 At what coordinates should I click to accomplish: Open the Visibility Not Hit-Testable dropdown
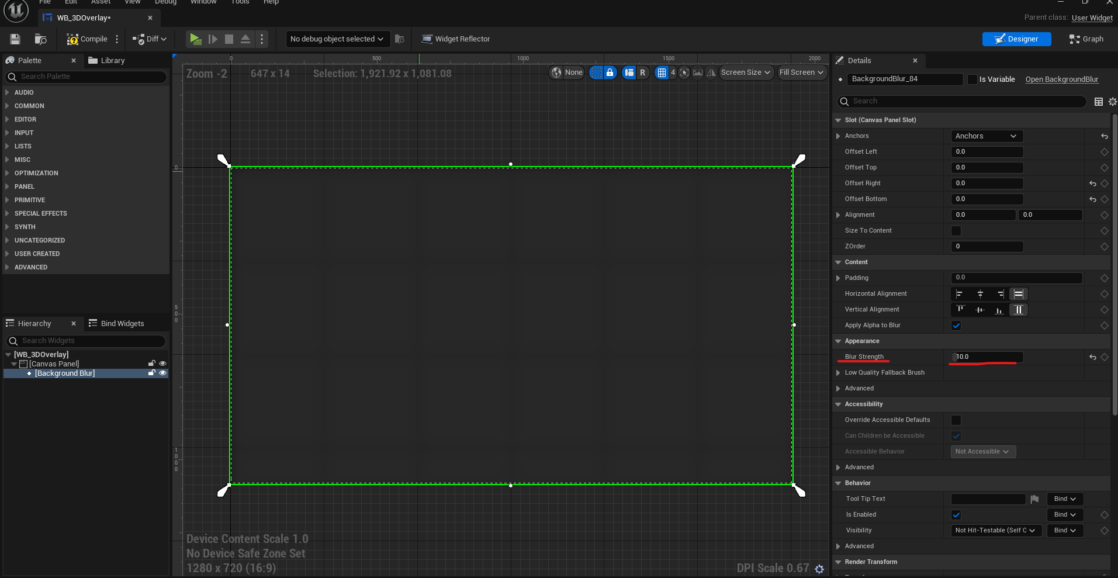[x=996, y=531]
